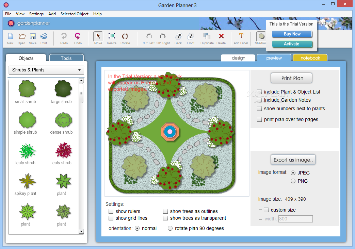
Task: Click the Activate button
Action: coord(292,44)
